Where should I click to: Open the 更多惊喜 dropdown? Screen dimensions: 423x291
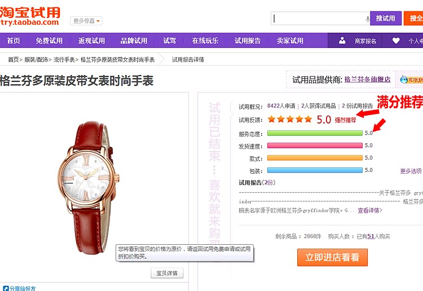coord(86,21)
